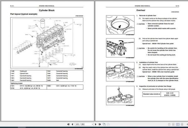Click the cylinder liner puller illustration

120,48
